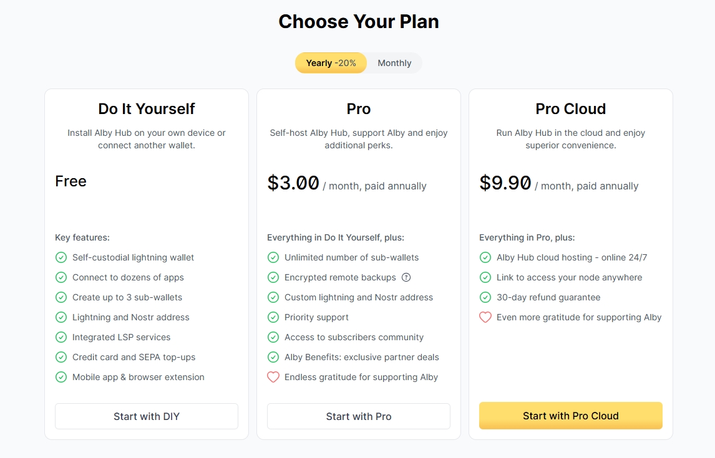Click checkmark icon beside Alby Benefits partner deals
The height and width of the screenshot is (458, 715).
273,357
